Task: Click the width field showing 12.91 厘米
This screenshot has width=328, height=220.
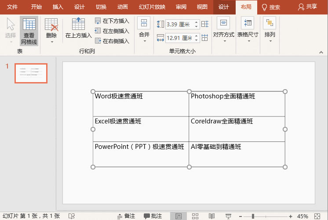Action: point(180,38)
